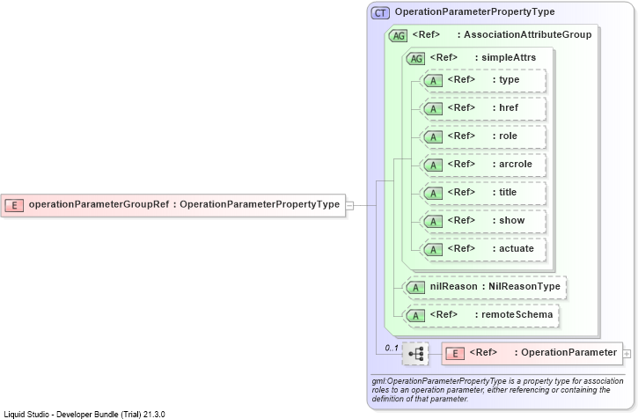Click the 0..1 cardinality label

(x=392, y=349)
